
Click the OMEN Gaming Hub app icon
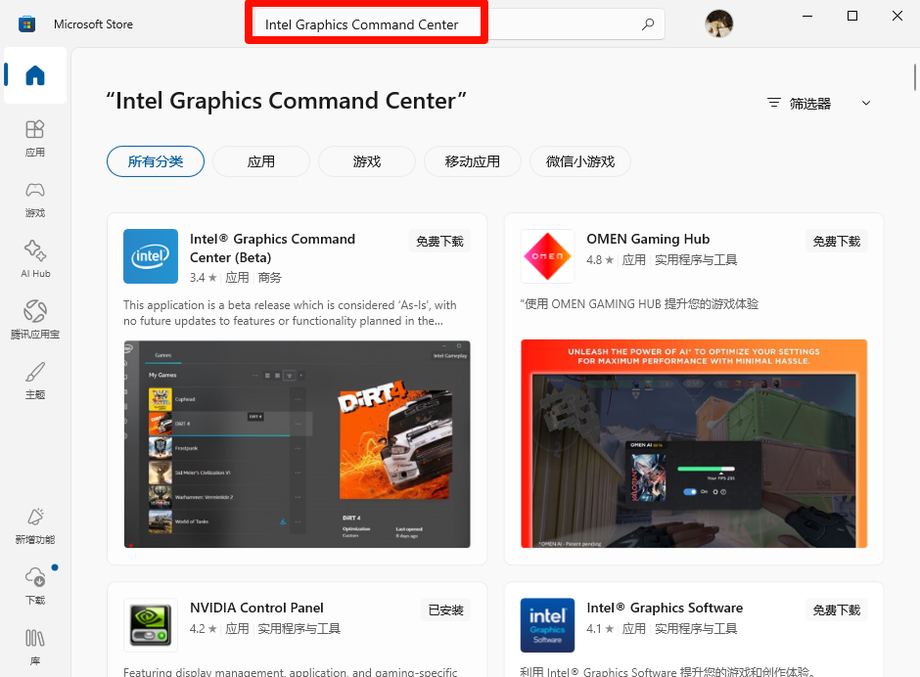tap(547, 256)
